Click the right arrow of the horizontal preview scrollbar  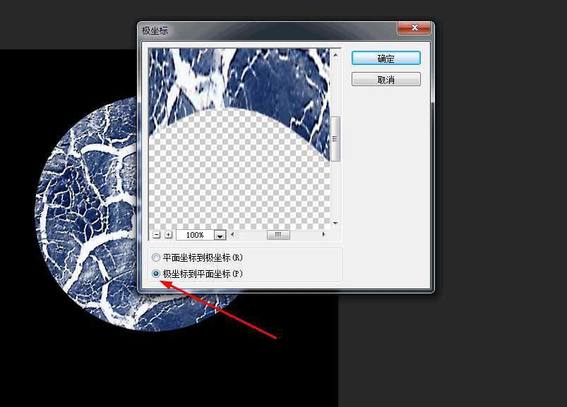pos(323,233)
